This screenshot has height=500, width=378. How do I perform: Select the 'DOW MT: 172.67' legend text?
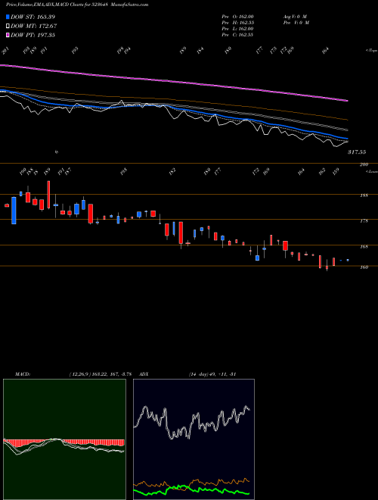click(34, 26)
